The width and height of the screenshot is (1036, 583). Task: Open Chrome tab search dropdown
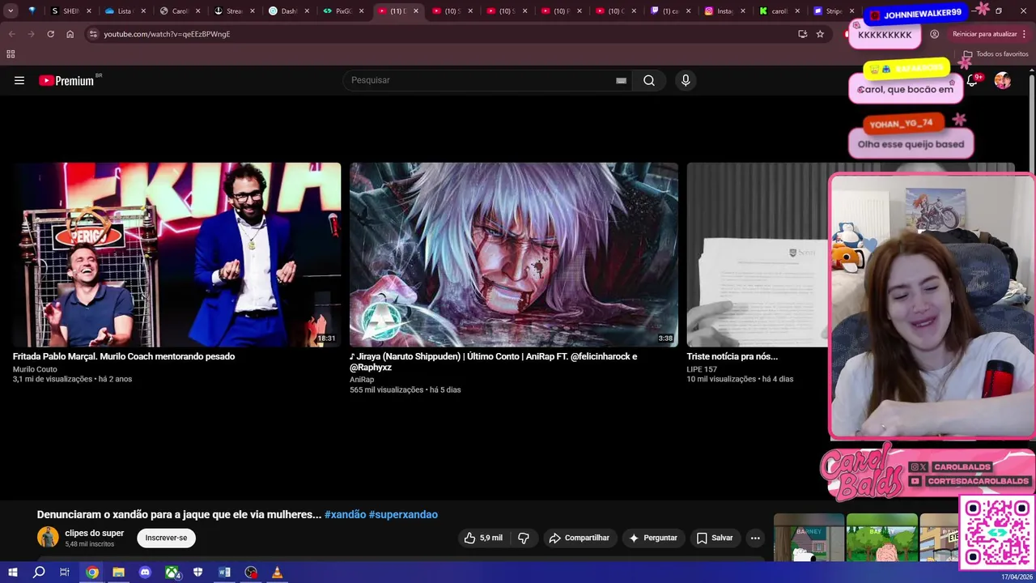pos(11,11)
